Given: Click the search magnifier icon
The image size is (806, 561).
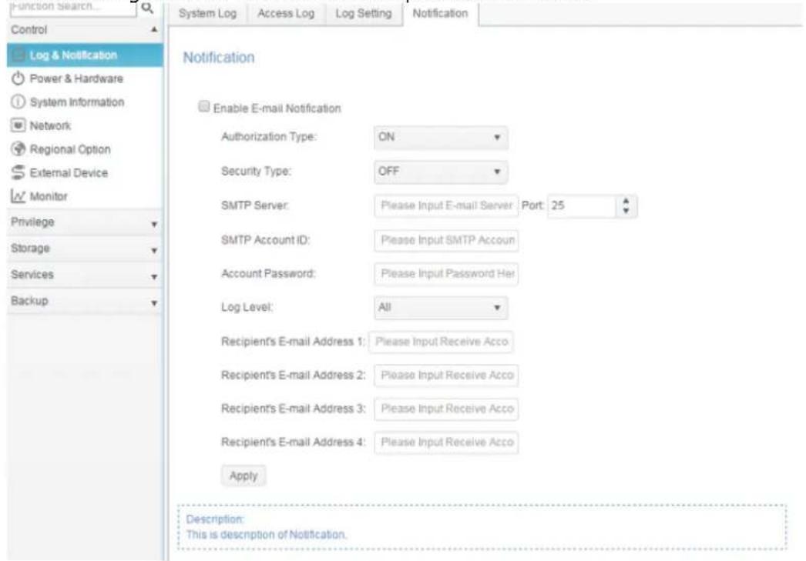Looking at the screenshot, I should 147,8.
